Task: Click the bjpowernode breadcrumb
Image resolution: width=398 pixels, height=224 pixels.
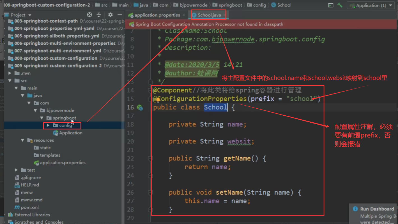Action: (190, 5)
